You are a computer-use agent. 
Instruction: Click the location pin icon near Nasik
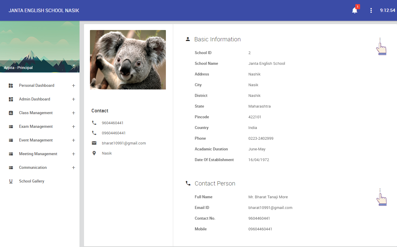94,153
